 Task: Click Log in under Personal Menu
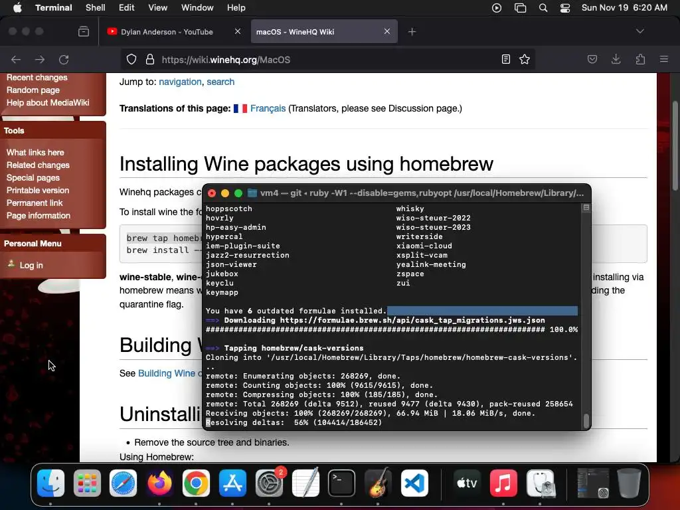coord(31,266)
